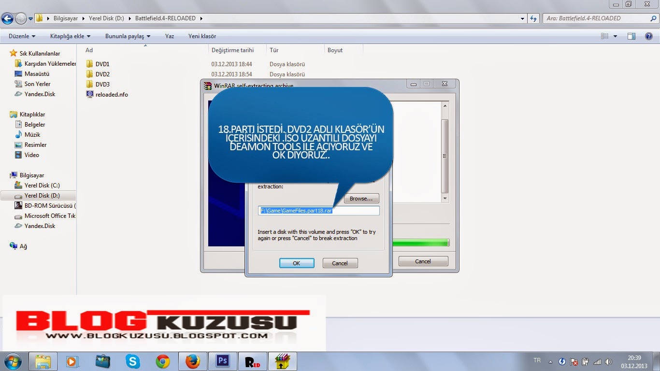Open Skype from the taskbar

click(x=132, y=361)
